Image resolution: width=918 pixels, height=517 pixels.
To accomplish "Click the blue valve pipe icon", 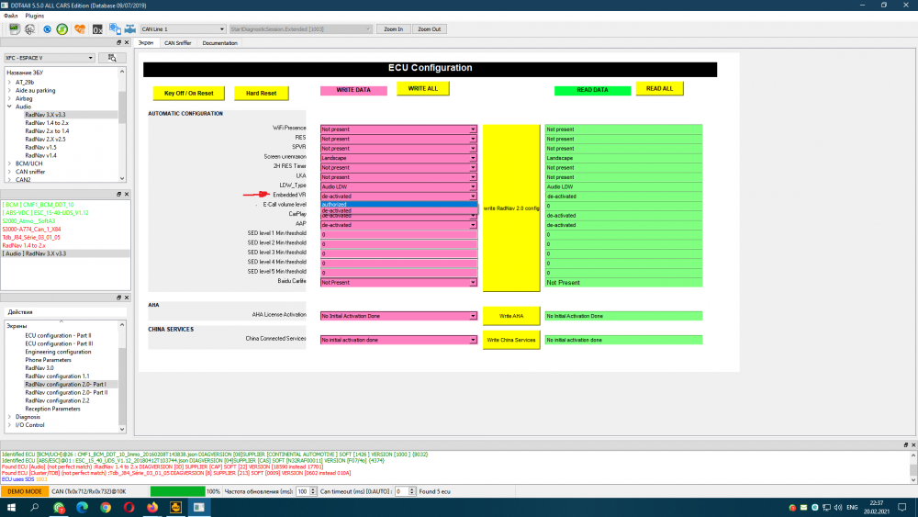I will pos(130,28).
